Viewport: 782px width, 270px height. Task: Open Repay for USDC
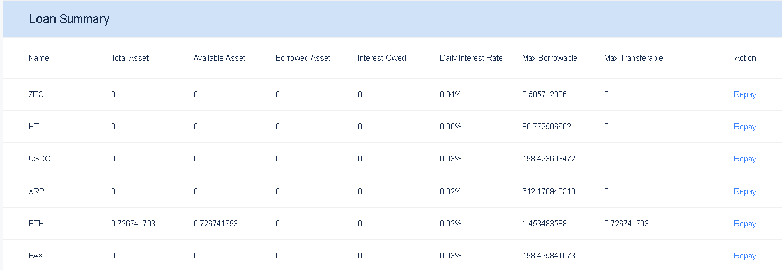coord(744,159)
